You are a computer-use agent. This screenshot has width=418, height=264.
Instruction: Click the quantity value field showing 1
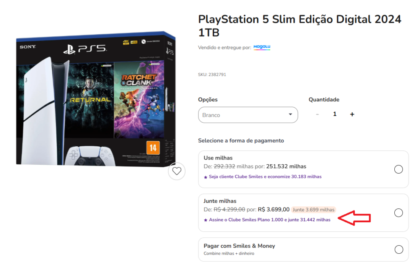click(335, 114)
